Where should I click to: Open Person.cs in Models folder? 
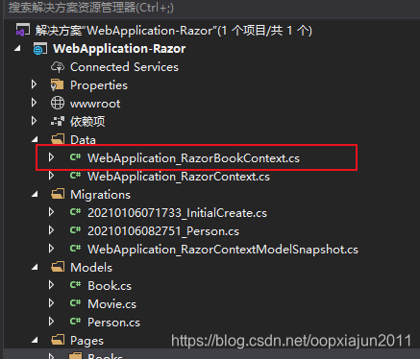[113, 323]
